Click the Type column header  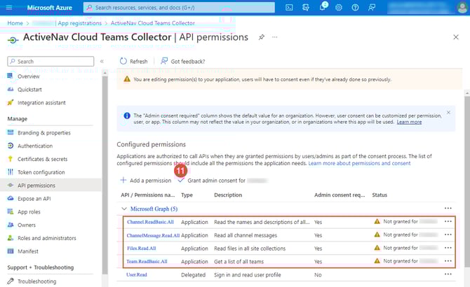click(187, 195)
